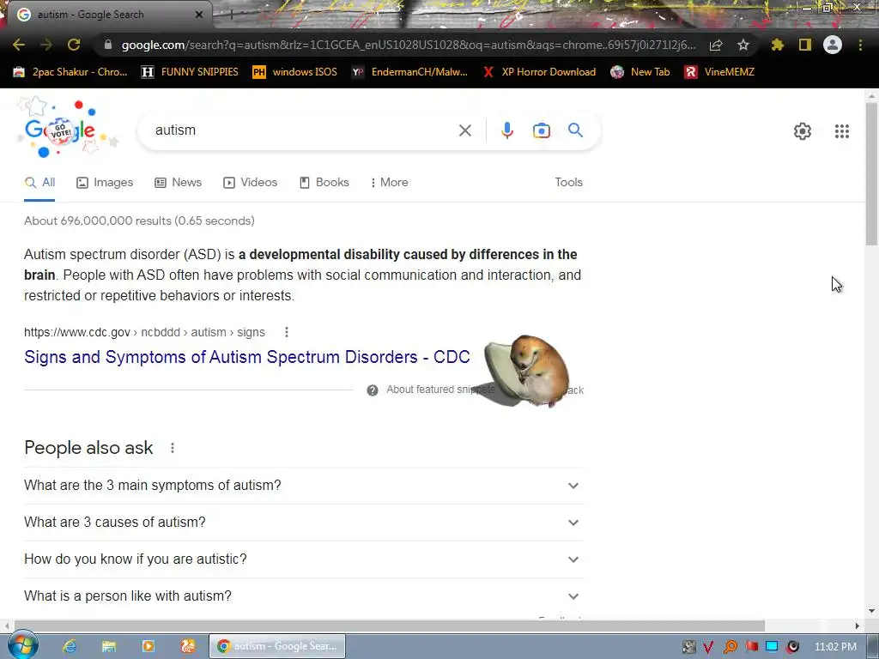
Task: Switch to the News tab
Action: coord(178,182)
